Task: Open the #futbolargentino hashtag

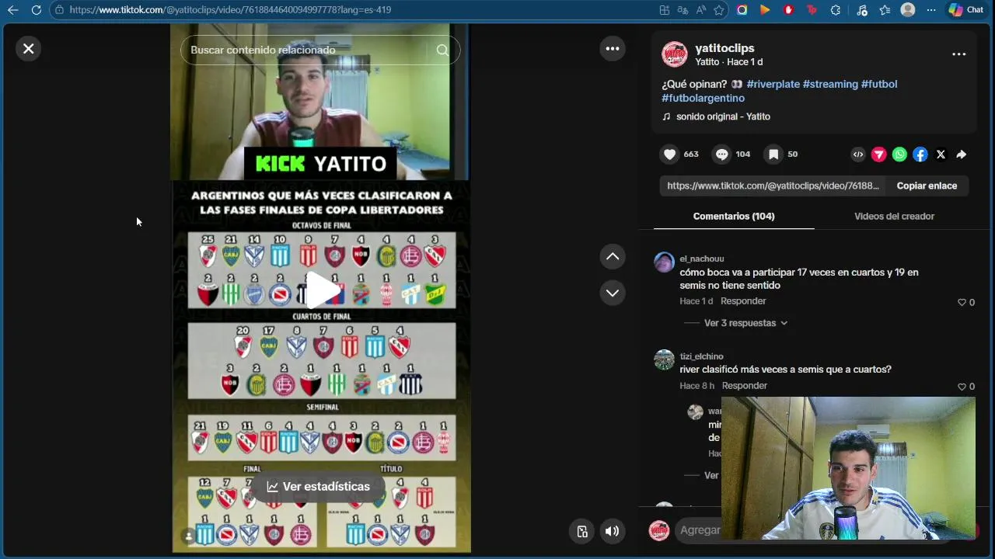Action: pyautogui.click(x=703, y=98)
